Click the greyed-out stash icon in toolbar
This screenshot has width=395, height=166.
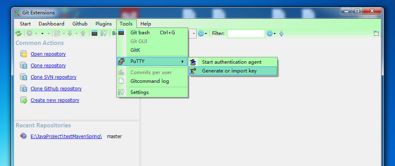58,33
